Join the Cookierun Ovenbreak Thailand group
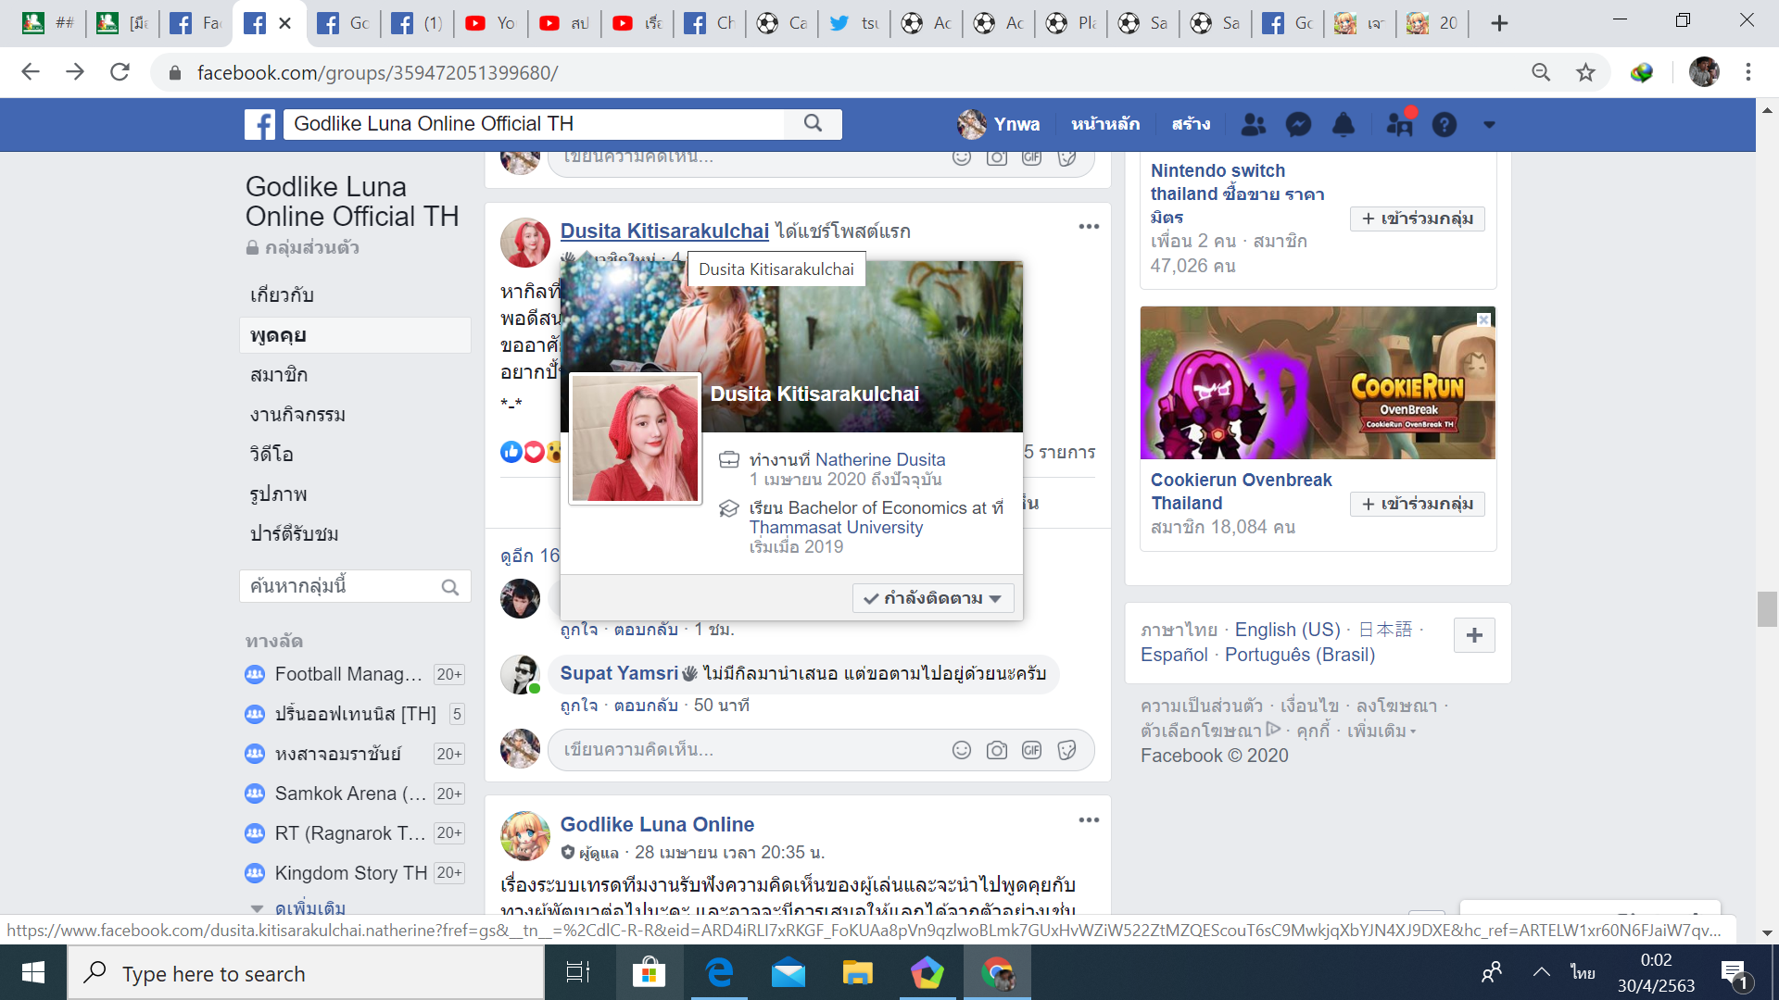This screenshot has height=1000, width=1779. tap(1417, 504)
